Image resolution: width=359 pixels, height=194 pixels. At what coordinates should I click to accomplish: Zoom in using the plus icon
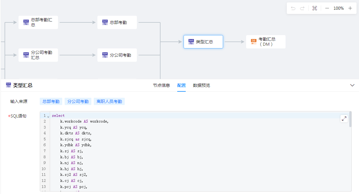pos(350,8)
